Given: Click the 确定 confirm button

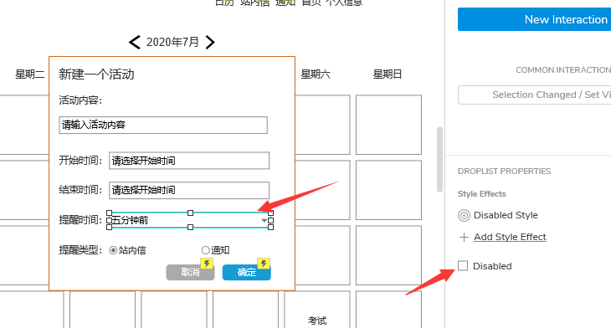Looking at the screenshot, I should (x=247, y=272).
